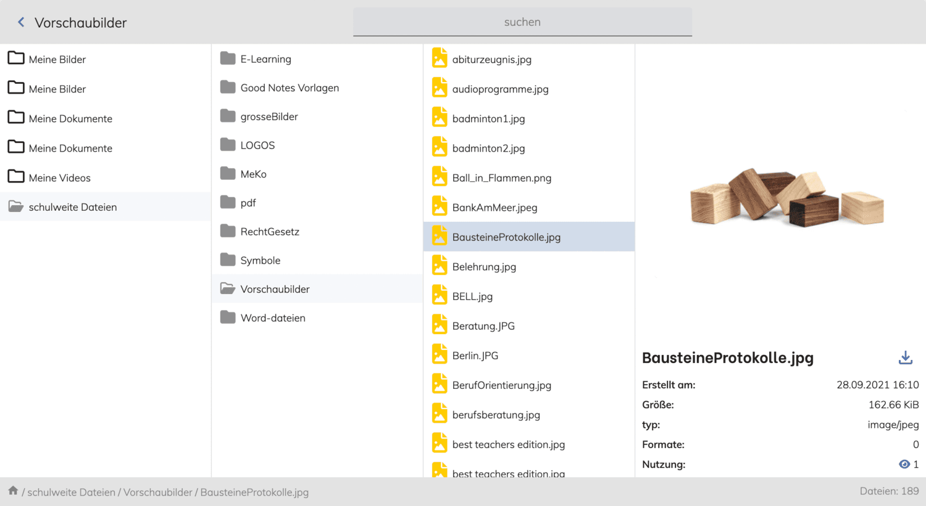The width and height of the screenshot is (926, 506).
Task: Click BausteineProtokolle.jpg in the breadcrumb path
Action: [x=253, y=492]
